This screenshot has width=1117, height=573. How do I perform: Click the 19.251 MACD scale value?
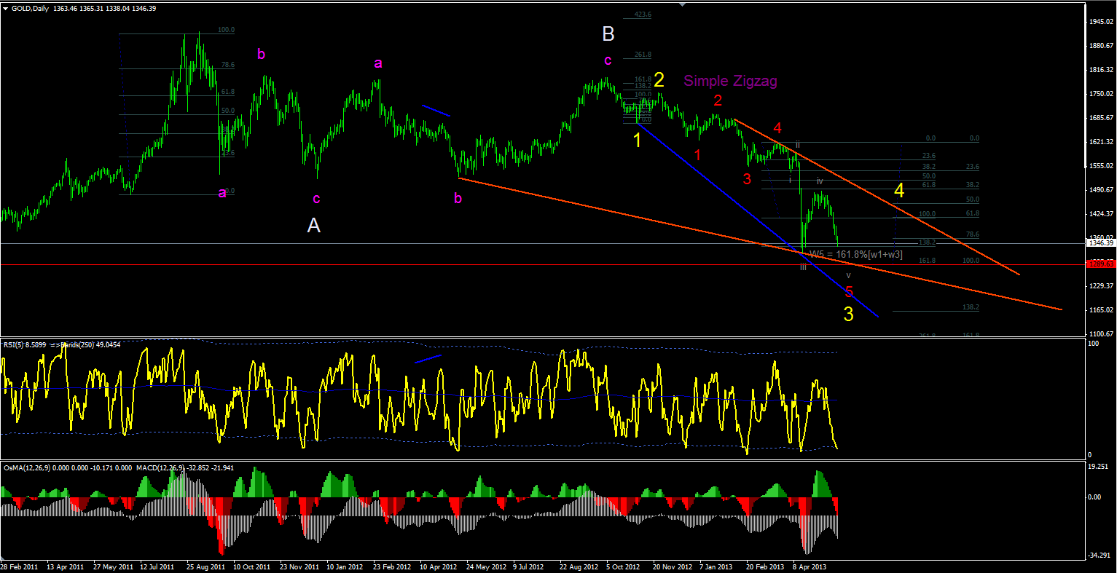1098,467
